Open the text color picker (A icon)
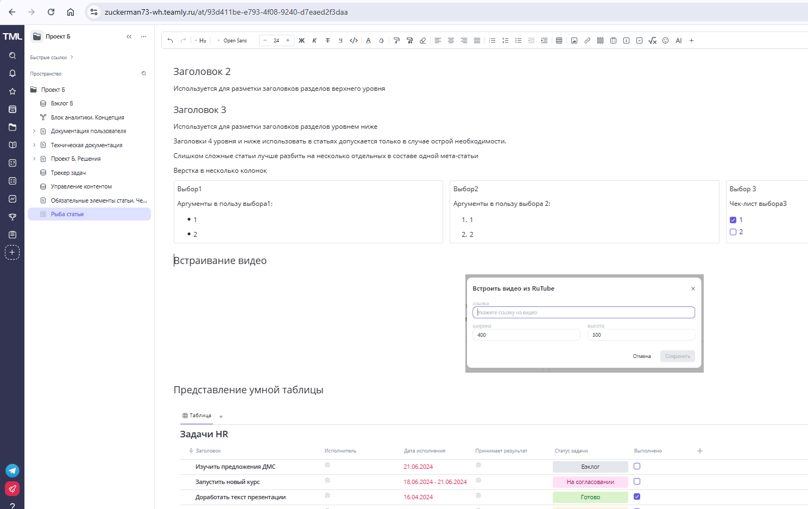The image size is (808, 509). tap(368, 40)
